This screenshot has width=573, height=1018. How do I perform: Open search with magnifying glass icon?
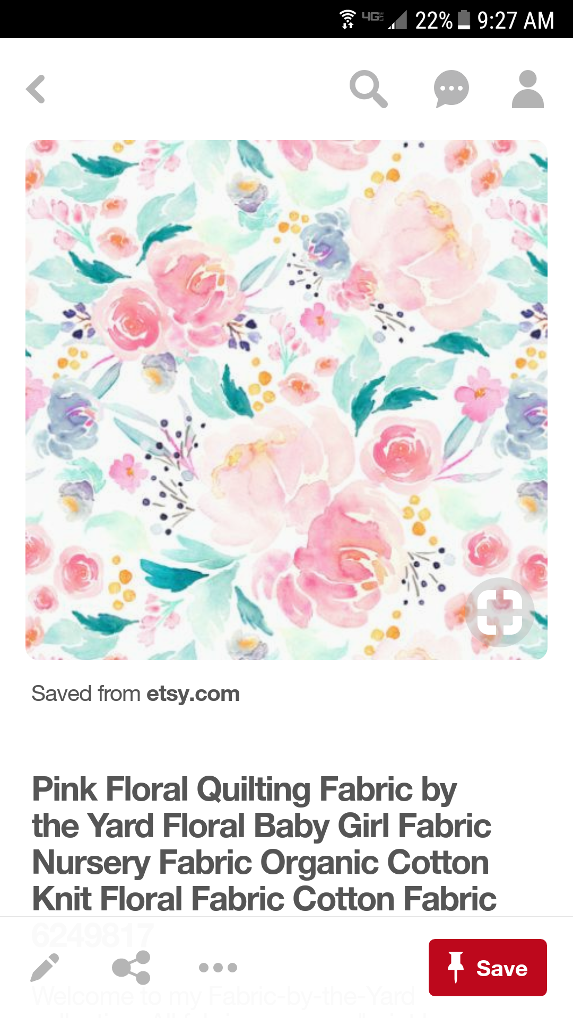click(369, 89)
